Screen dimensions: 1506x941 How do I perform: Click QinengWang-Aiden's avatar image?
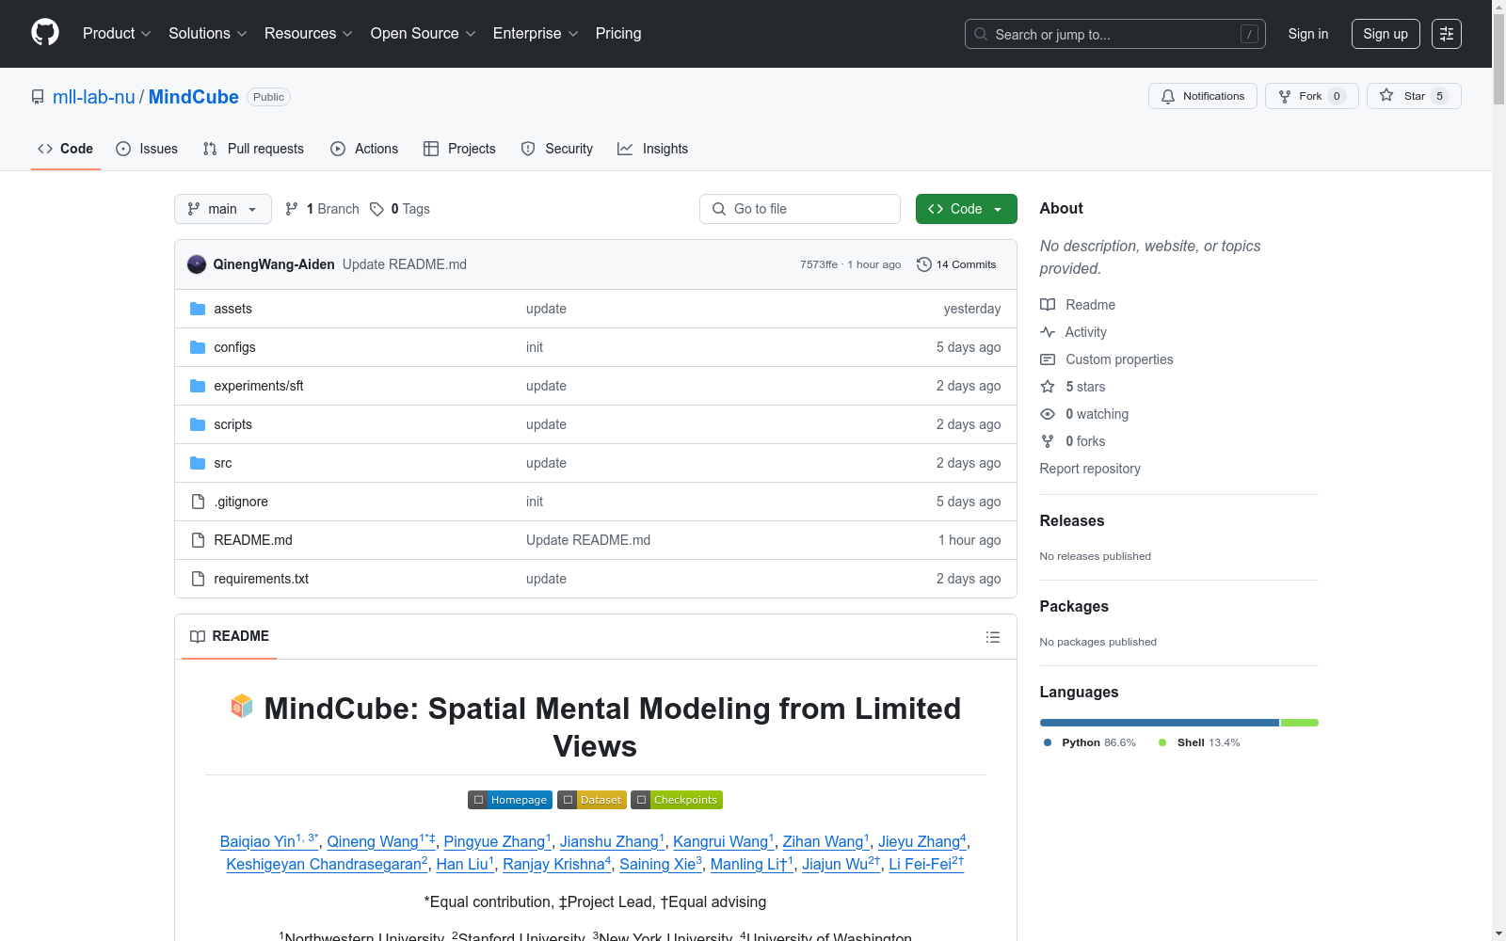[197, 264]
